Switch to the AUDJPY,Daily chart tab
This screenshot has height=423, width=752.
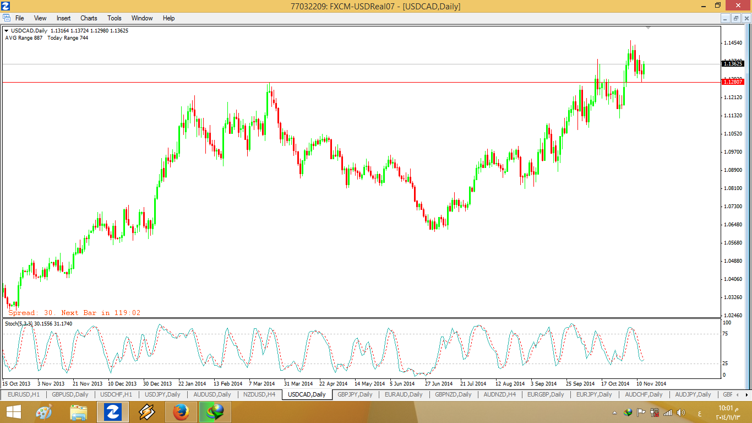point(693,394)
